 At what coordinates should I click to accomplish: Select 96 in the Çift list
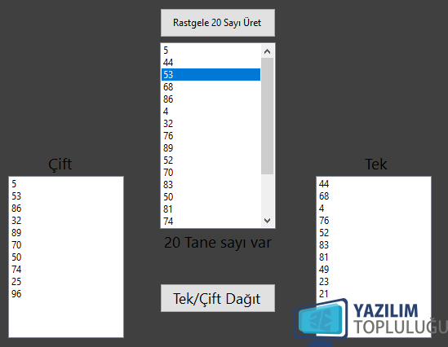pos(66,294)
